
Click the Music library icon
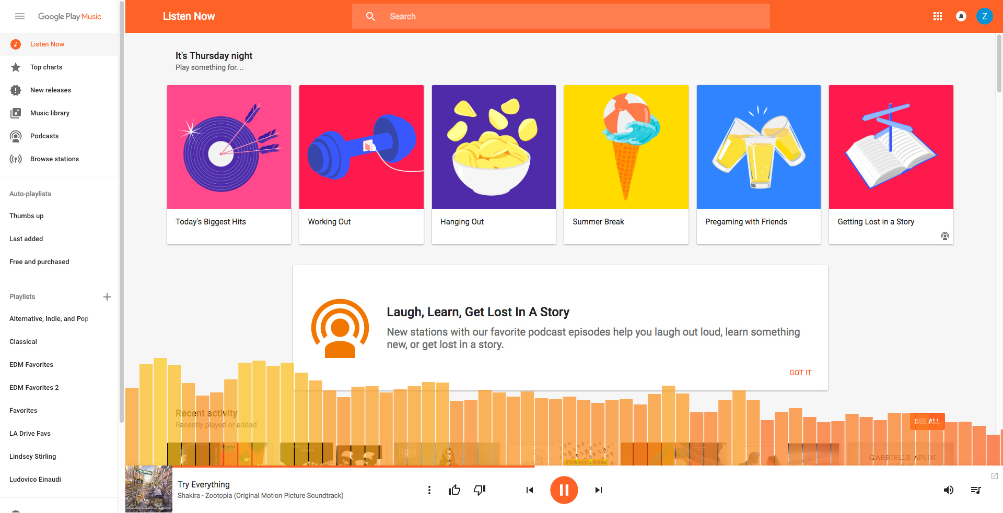point(16,113)
